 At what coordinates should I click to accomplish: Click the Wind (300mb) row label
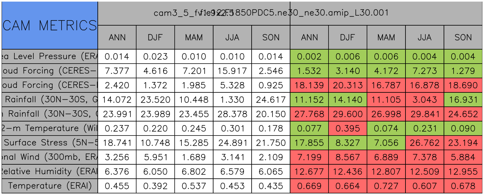[x=50, y=157]
